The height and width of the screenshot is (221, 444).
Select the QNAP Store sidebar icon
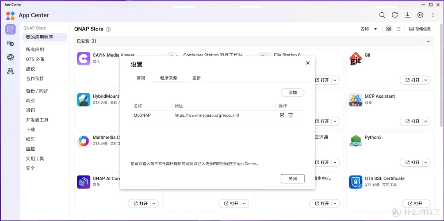[x=10, y=29]
